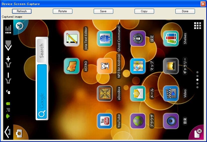207x142 pixels.
Task: Click the Done button
Action: (185, 11)
